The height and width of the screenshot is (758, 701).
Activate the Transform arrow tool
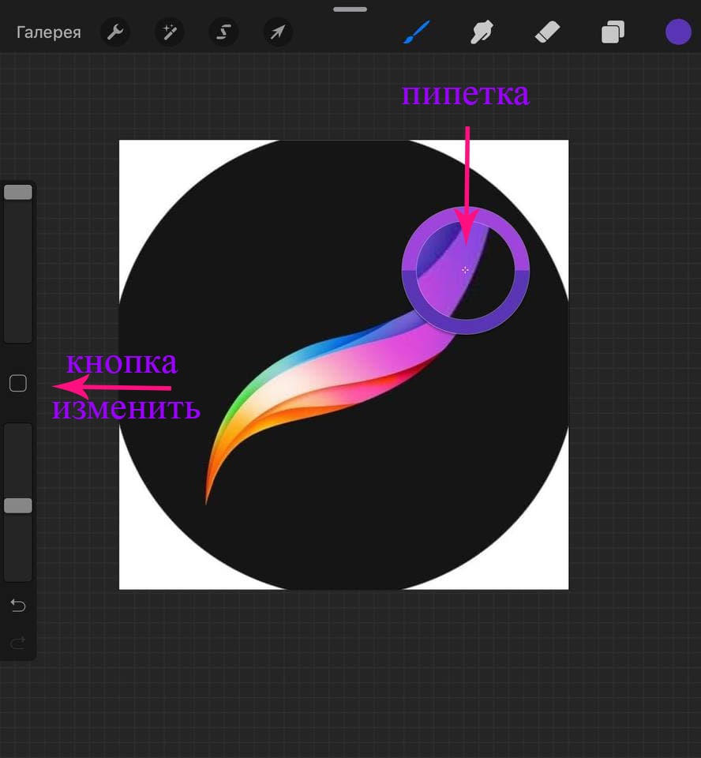click(x=278, y=32)
